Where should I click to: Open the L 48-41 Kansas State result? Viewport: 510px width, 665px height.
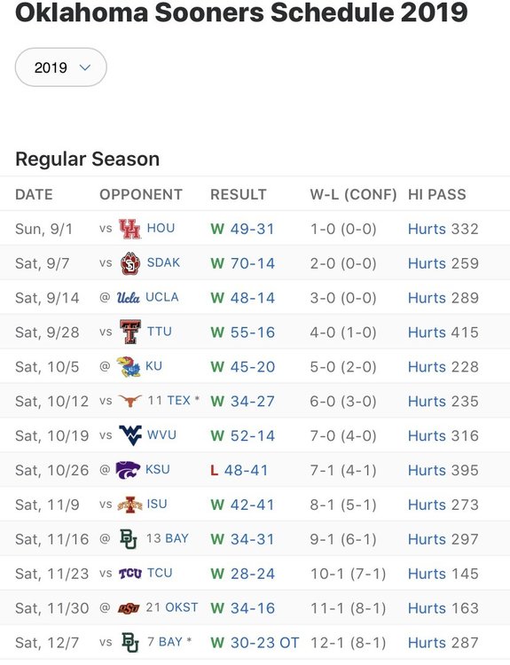239,470
